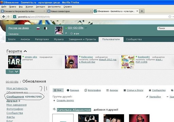Open the Геокарта link
This screenshot has height=122, width=174.
(x=13, y=34)
